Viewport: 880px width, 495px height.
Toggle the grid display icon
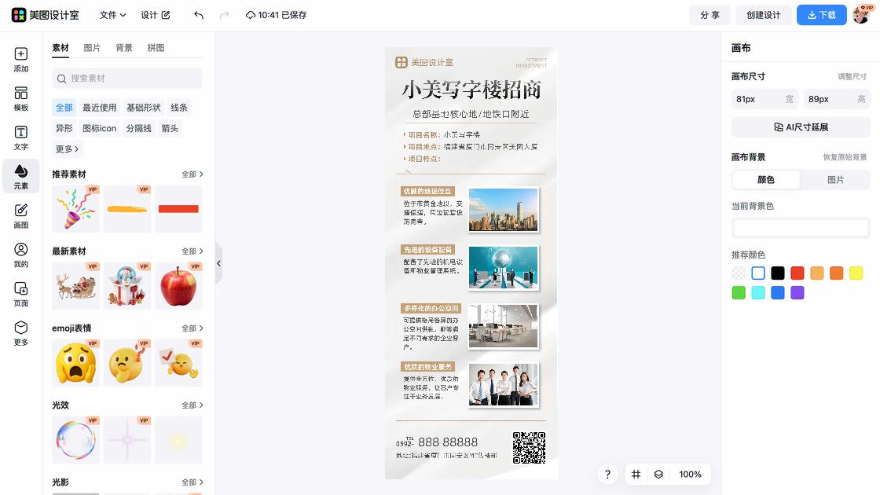[x=636, y=475]
